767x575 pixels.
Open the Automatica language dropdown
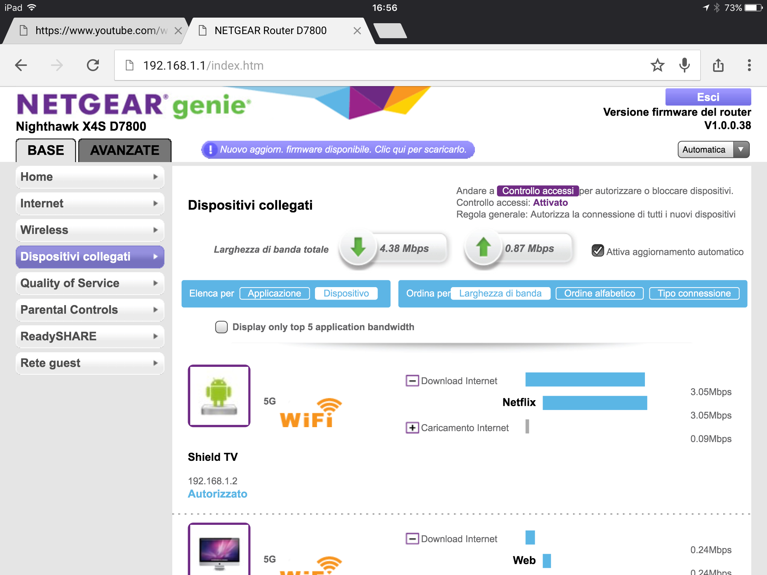pos(713,150)
